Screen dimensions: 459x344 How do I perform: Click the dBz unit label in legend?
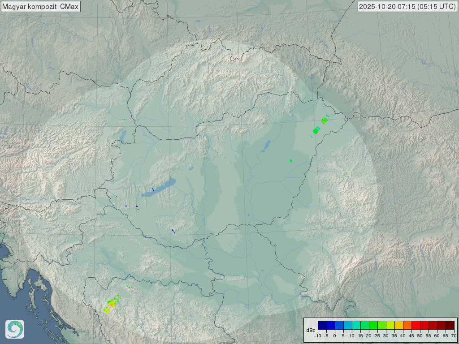[310, 330]
